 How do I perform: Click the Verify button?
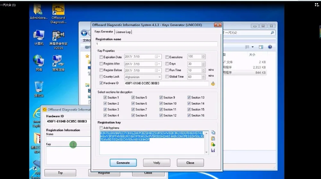tap(157, 163)
